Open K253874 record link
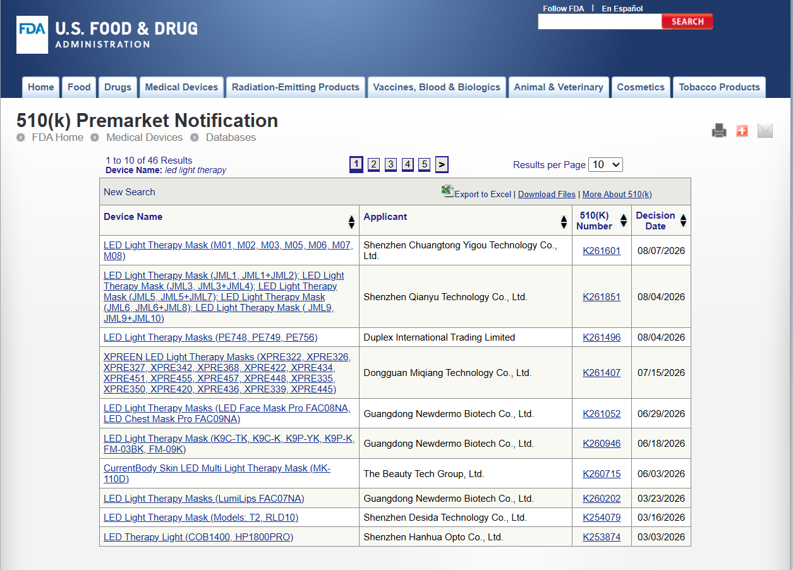793x570 pixels. [x=602, y=537]
